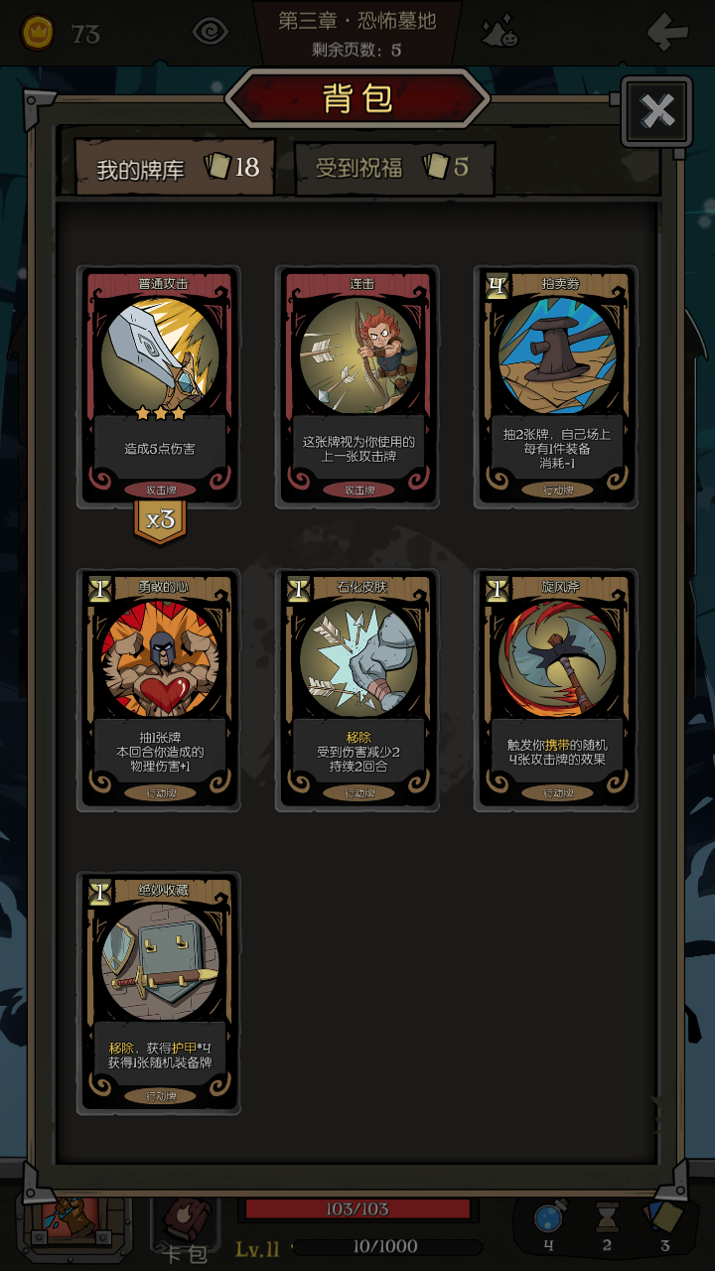Tap the hourglass icon
The width and height of the screenshot is (715, 1271).
pos(607,1217)
